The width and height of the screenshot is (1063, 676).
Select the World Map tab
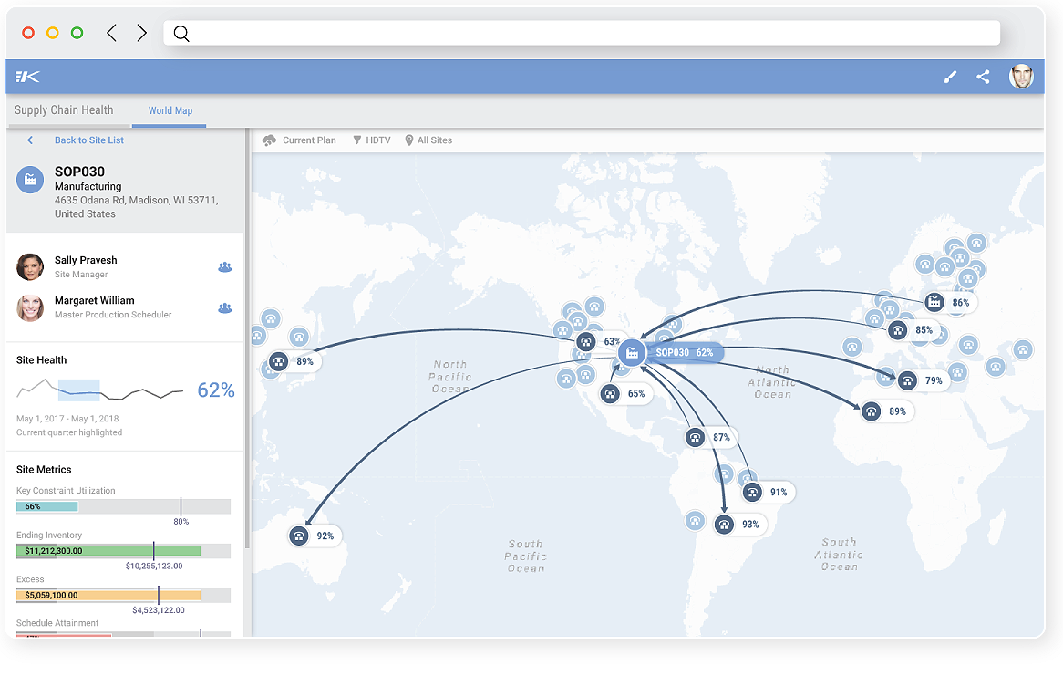(x=170, y=111)
